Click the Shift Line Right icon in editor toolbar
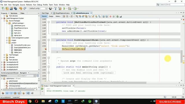 click(107, 16)
